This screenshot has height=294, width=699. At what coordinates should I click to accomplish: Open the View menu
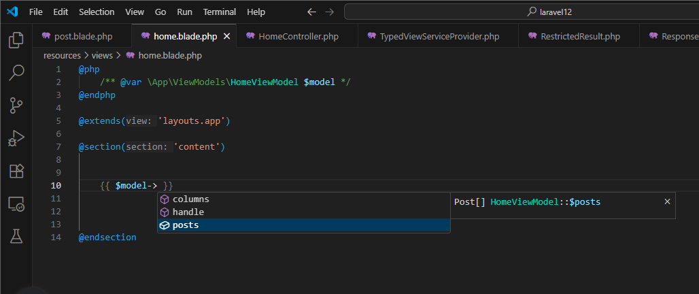135,12
